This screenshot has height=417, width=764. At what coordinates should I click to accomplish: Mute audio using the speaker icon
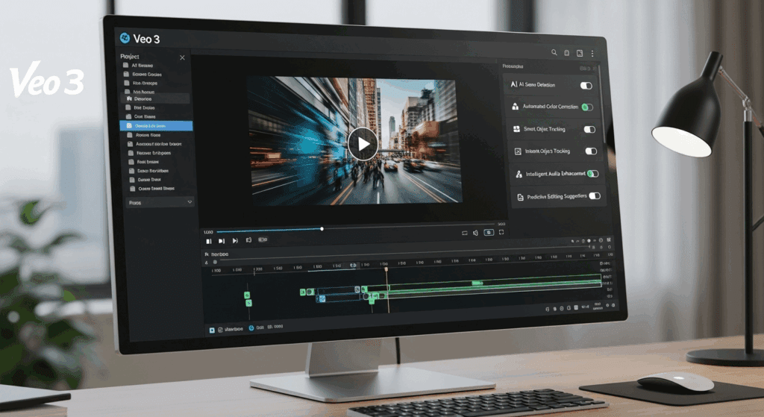pyautogui.click(x=476, y=233)
